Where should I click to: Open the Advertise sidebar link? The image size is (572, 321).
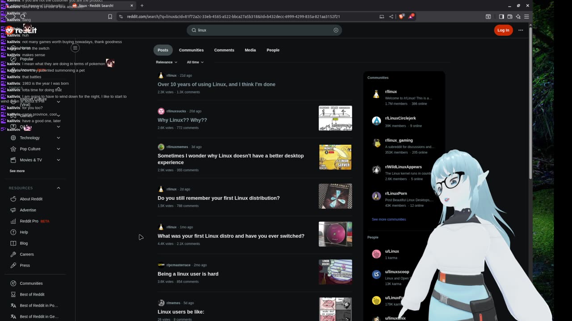[x=28, y=210]
